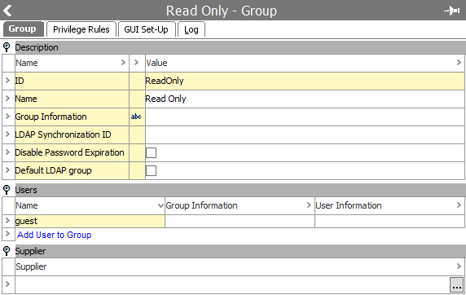
Task: Open the Privilege Rules tab
Action: [81, 29]
